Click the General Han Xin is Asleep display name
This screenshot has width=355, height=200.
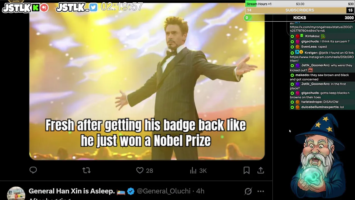72,191
